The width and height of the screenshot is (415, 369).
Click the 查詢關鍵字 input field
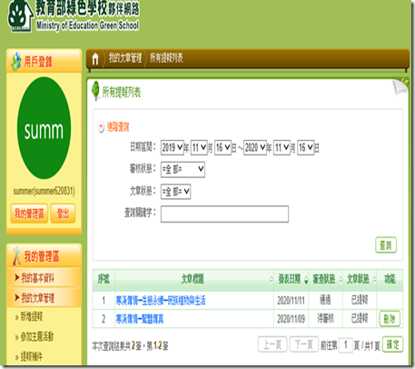tap(224, 214)
